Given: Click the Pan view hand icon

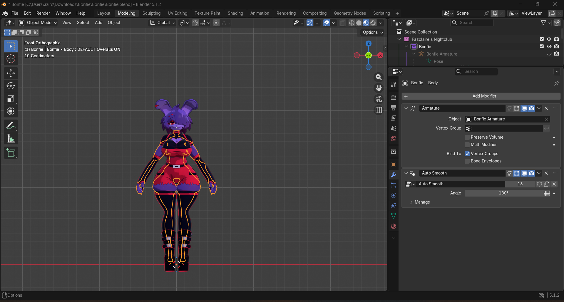Looking at the screenshot, I should (x=379, y=88).
